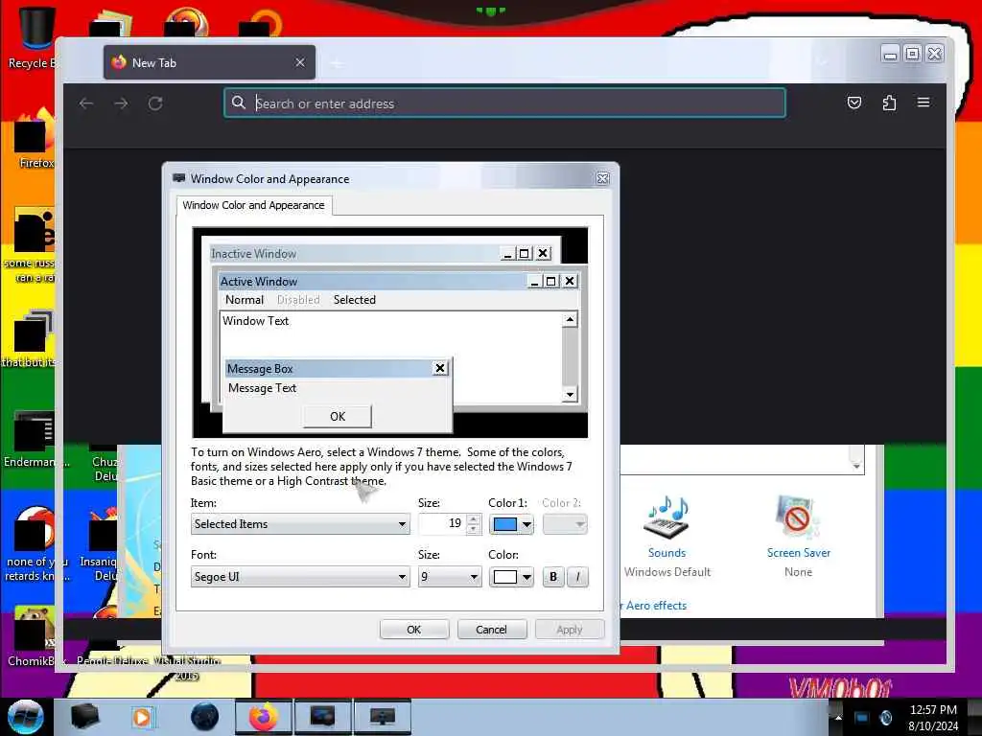Open the Pocket icon in Firefox toolbar
Image resolution: width=982 pixels, height=736 pixels.
[x=854, y=103]
